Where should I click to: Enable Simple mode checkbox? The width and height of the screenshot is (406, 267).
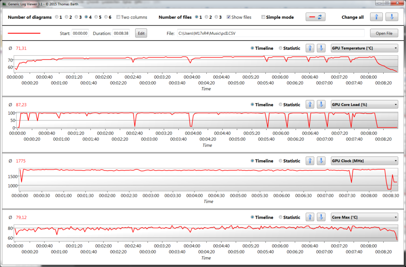click(263, 17)
